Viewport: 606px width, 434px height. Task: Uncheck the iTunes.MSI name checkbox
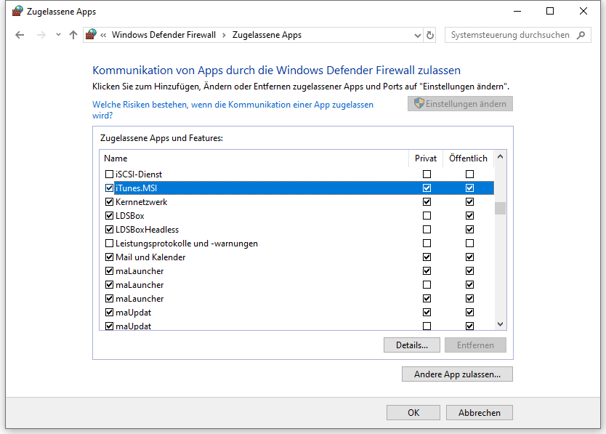(x=110, y=188)
